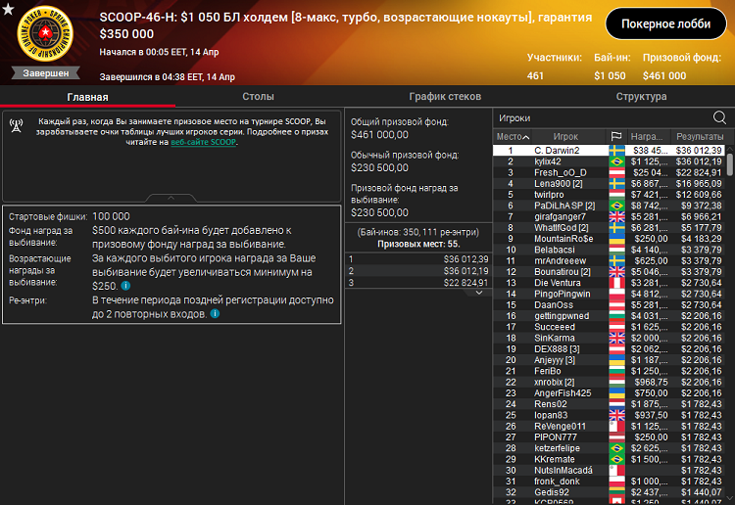Click Brazil flag for KKremate

[x=616, y=460]
